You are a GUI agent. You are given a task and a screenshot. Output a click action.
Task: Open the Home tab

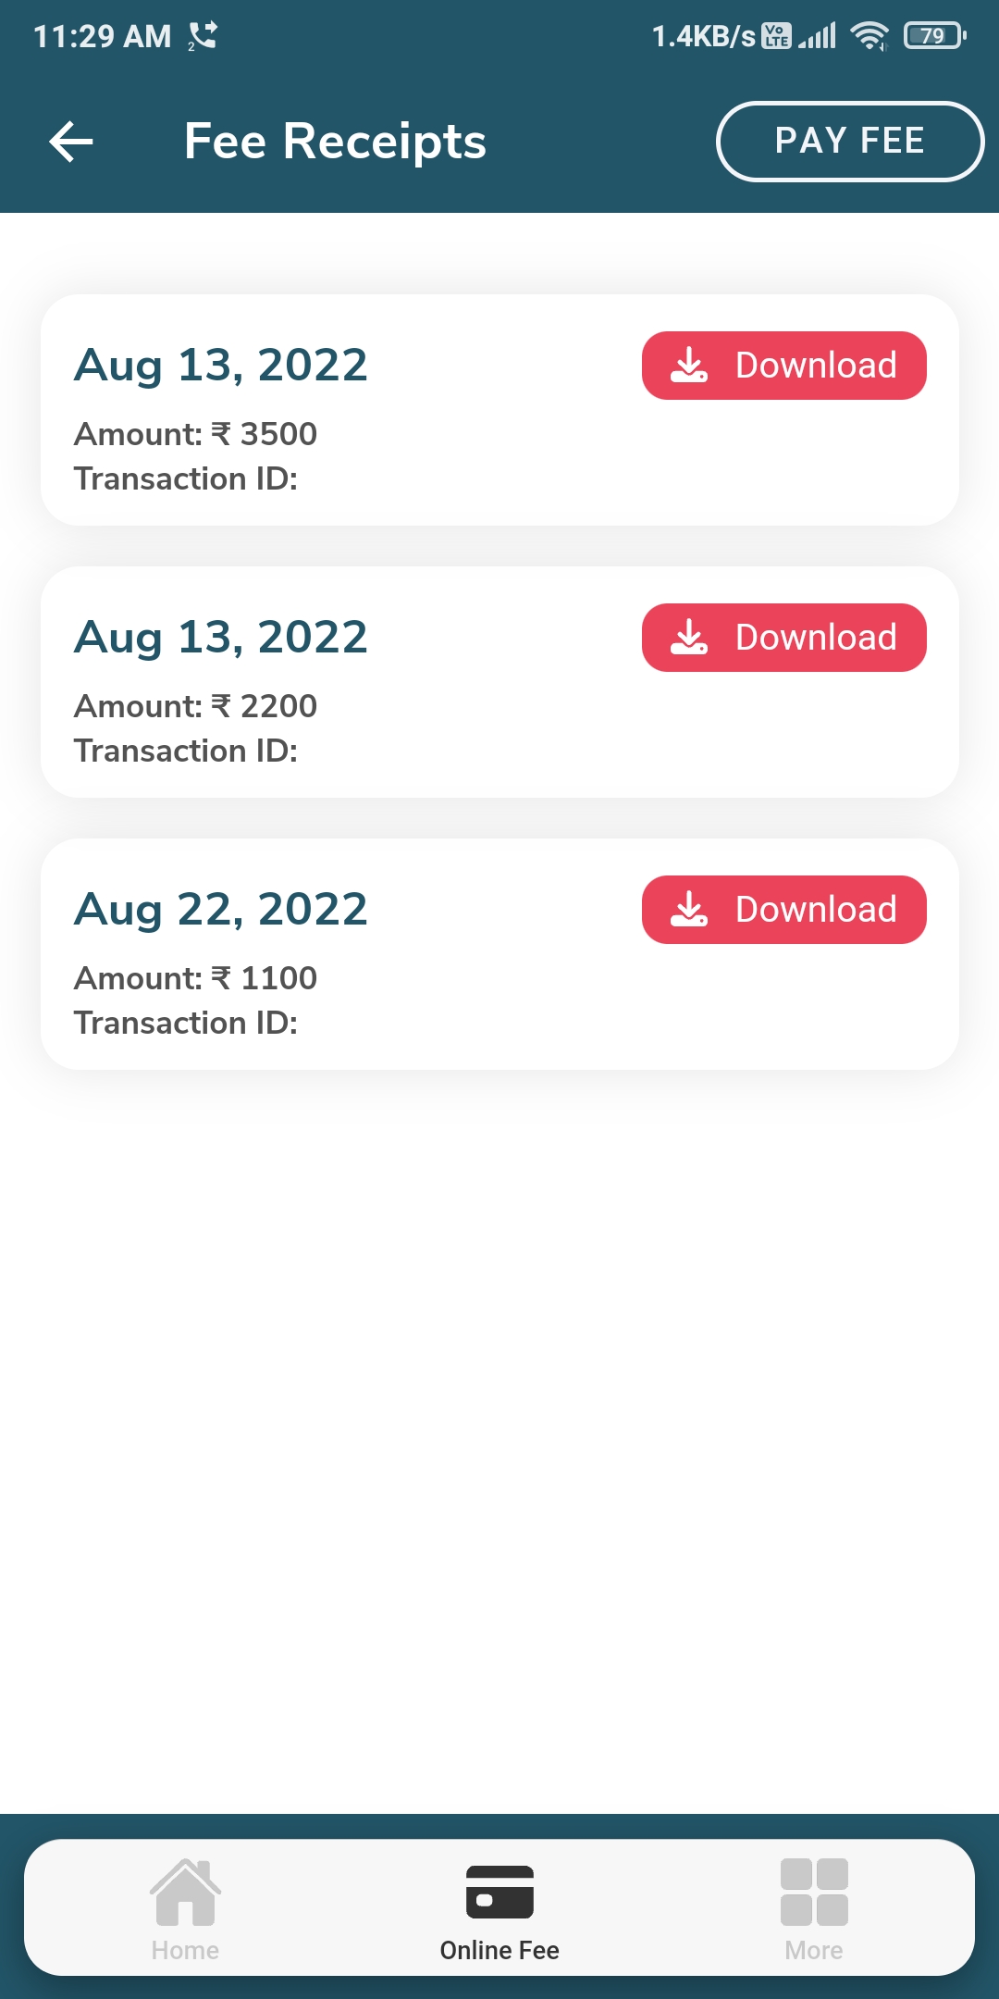point(185,1909)
